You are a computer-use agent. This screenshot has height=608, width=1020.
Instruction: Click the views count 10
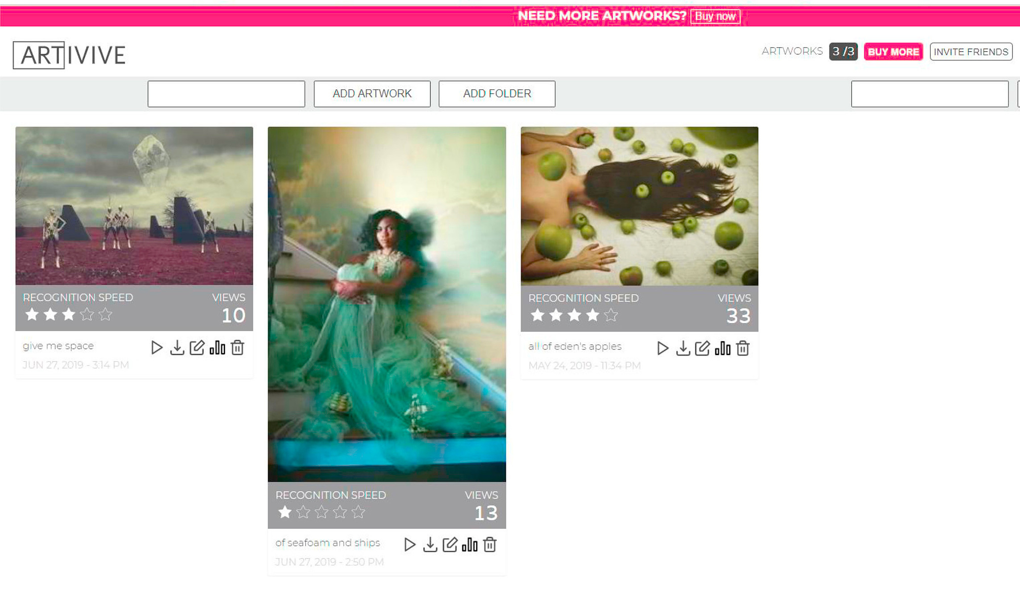pos(233,316)
